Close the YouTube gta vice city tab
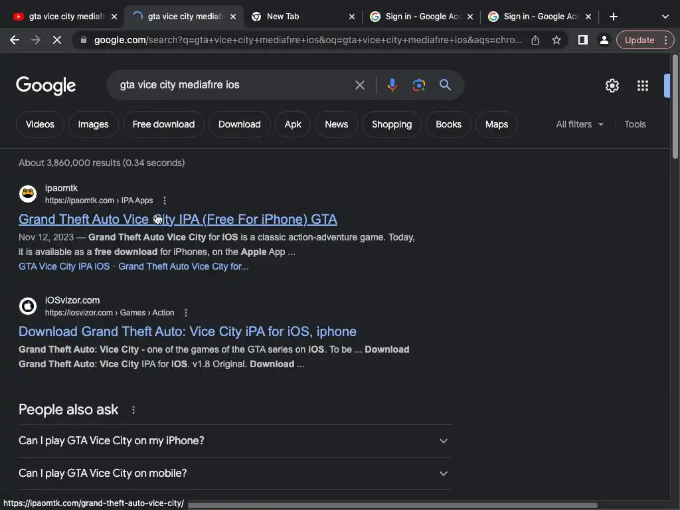The width and height of the screenshot is (680, 510). pyautogui.click(x=114, y=17)
